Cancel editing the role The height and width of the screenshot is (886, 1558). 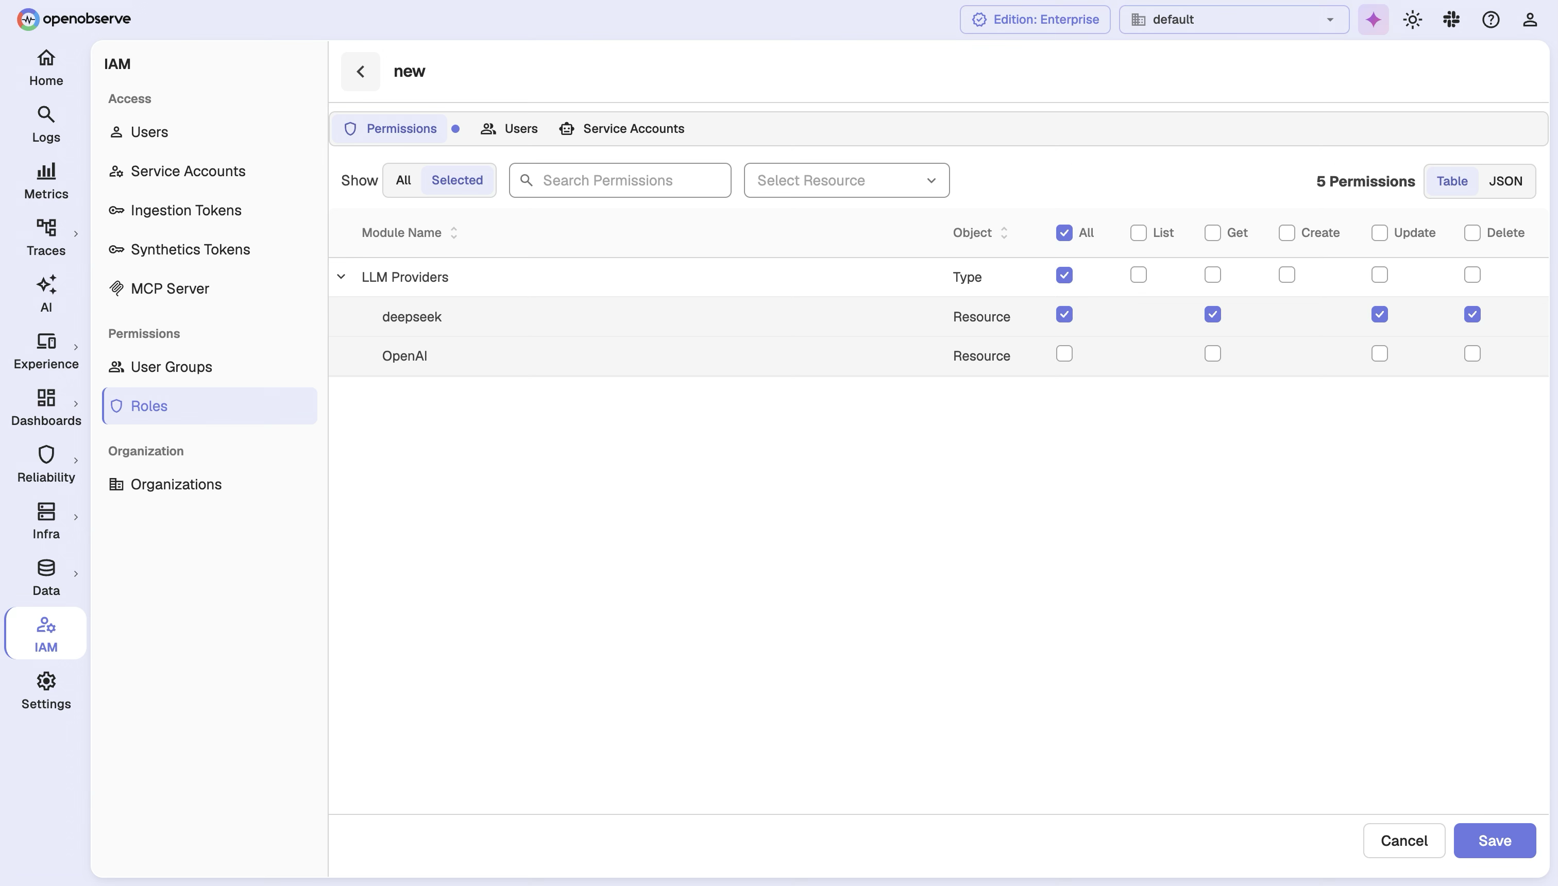1404,840
